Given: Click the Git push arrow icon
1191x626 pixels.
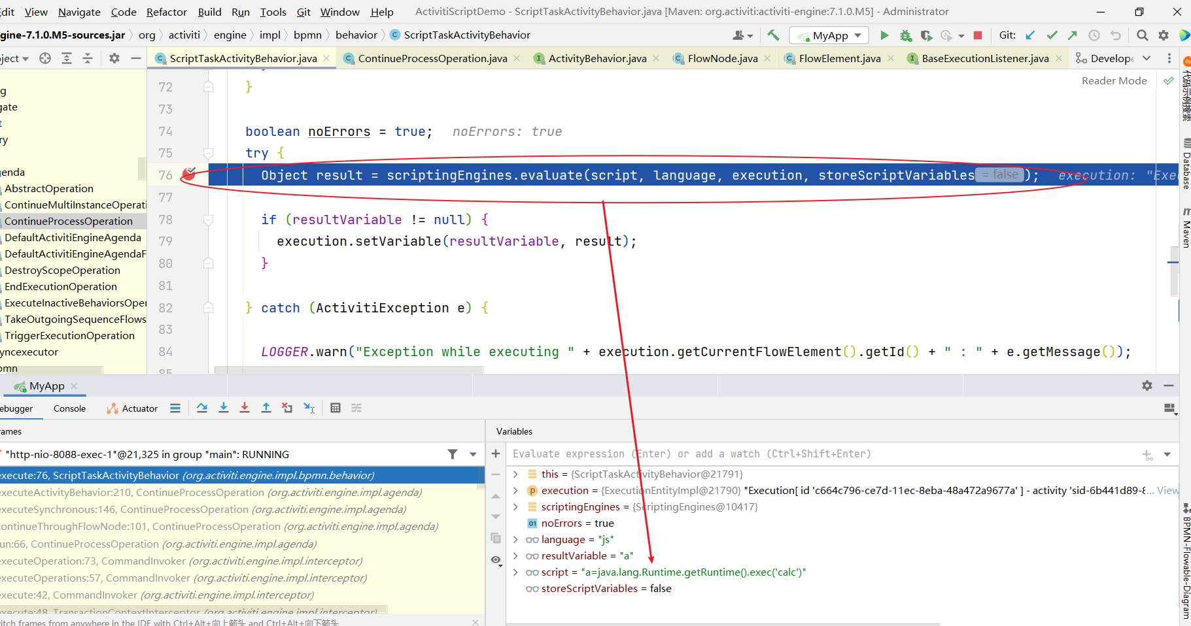Looking at the screenshot, I should [x=1073, y=35].
